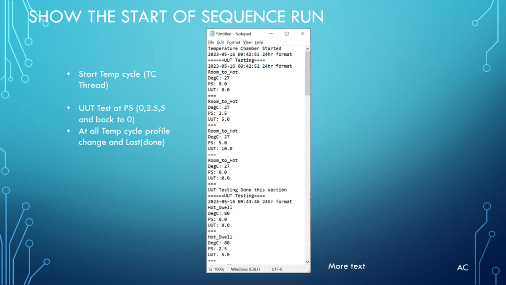This screenshot has width=506, height=285.
Task: Open the File menu in Notepad
Action: (x=211, y=43)
